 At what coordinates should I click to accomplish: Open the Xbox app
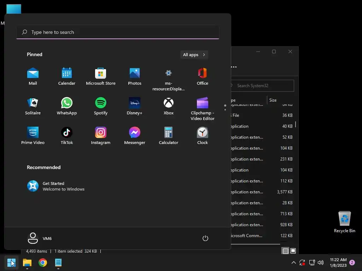pos(169,106)
